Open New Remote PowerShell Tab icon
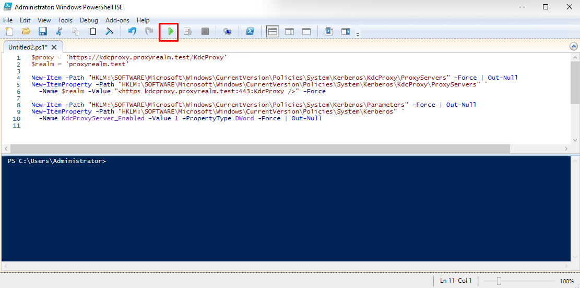 228,32
